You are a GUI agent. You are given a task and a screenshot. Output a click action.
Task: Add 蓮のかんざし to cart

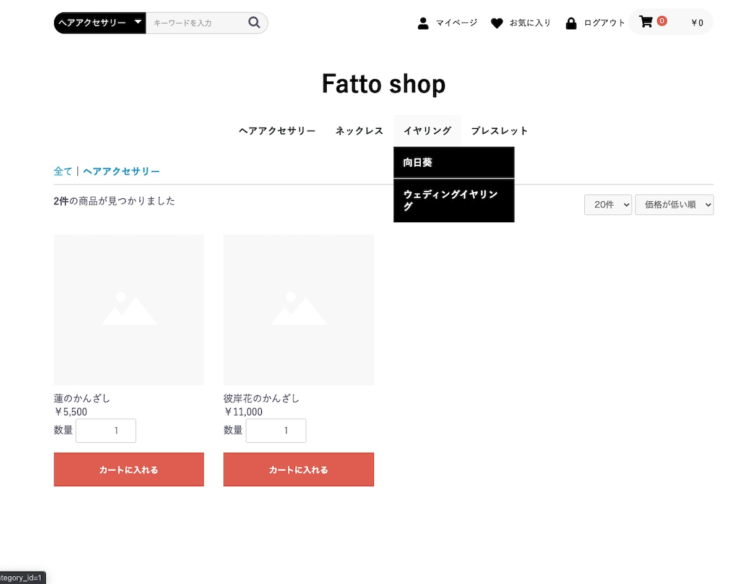pyautogui.click(x=129, y=469)
